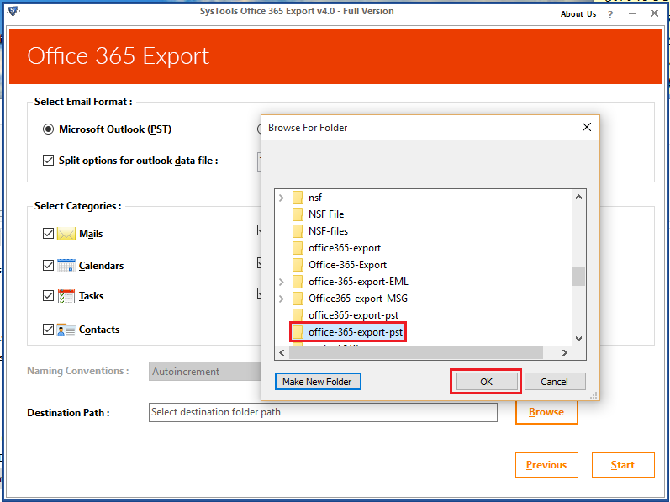The width and height of the screenshot is (670, 502).
Task: Select the office-365-export-pst folder name
Action: 356,332
